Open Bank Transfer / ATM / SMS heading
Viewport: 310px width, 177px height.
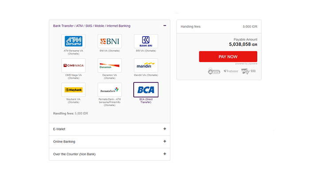pyautogui.click(x=92, y=26)
